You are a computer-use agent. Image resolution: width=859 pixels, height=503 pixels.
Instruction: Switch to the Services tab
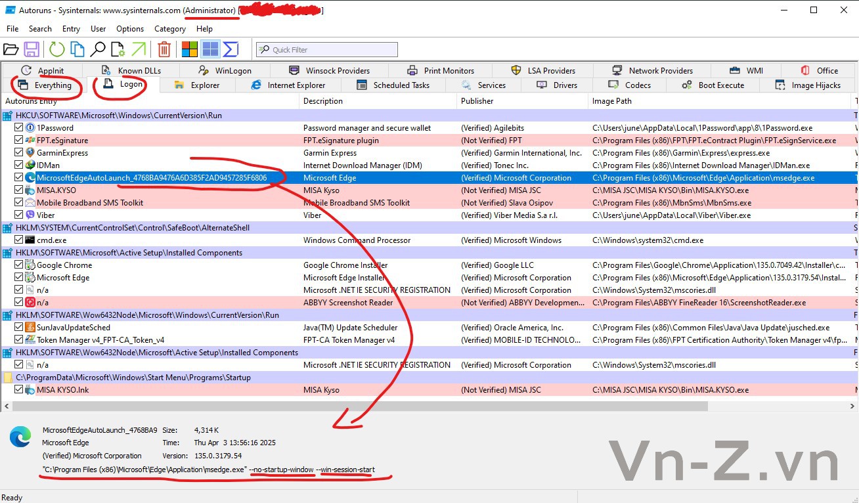[x=483, y=85]
